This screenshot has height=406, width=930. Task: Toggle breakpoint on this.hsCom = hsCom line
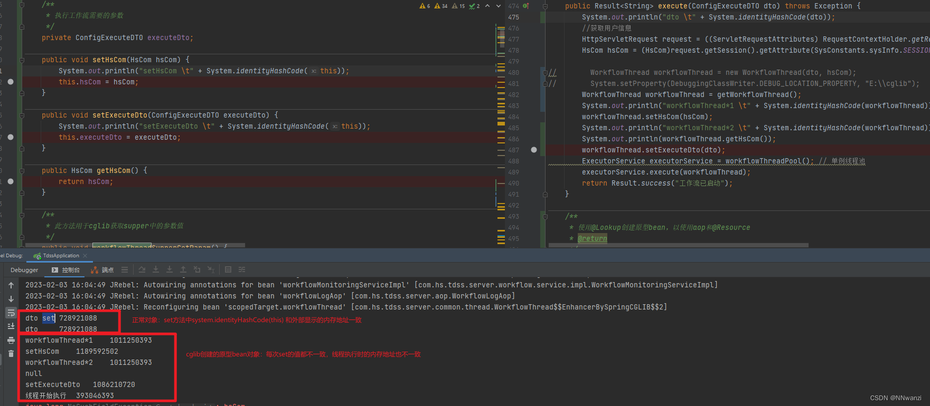[x=11, y=82]
